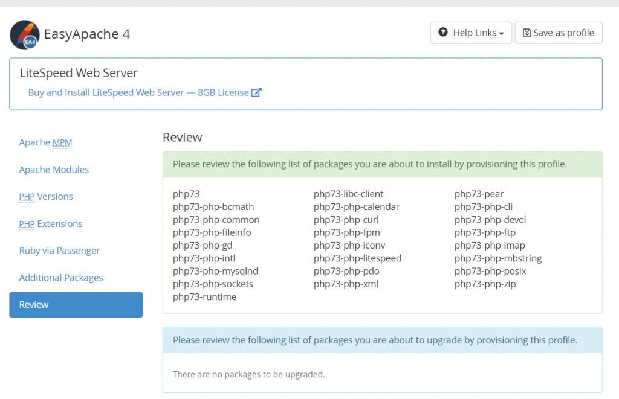The width and height of the screenshot is (619, 399).
Task: Click the php73-php-litespeed package entry
Action: pyautogui.click(x=356, y=258)
